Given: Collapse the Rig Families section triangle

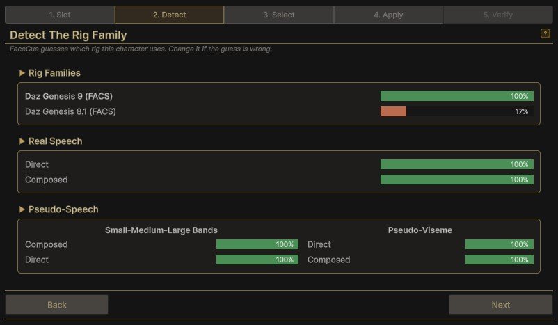Looking at the screenshot, I should [x=22, y=73].
